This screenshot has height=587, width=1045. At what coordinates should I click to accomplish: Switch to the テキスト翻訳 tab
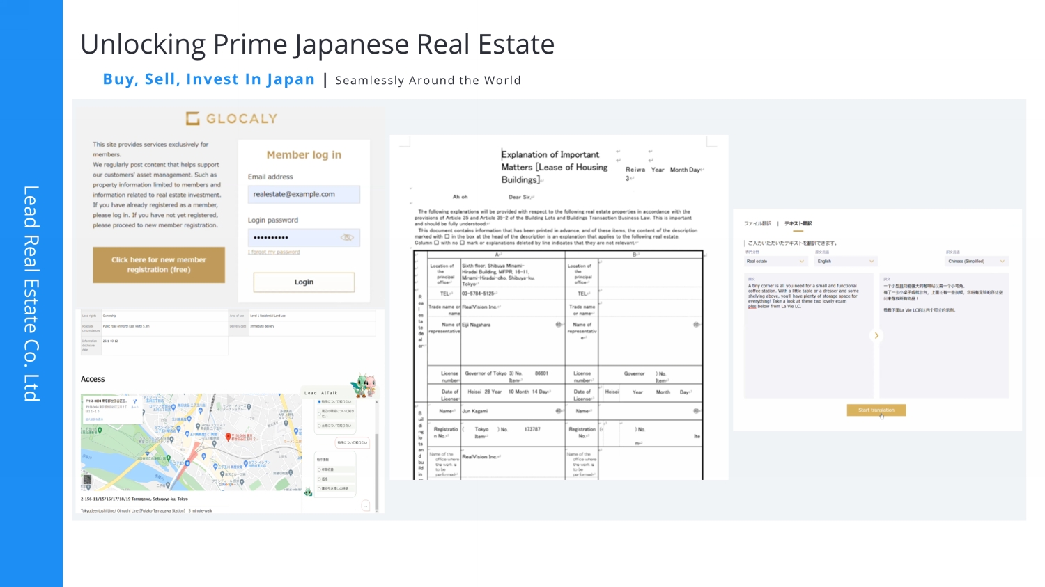[x=798, y=224]
